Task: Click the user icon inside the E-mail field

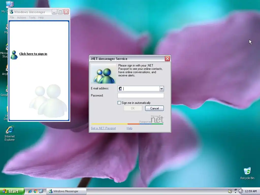Action: tap(120, 89)
